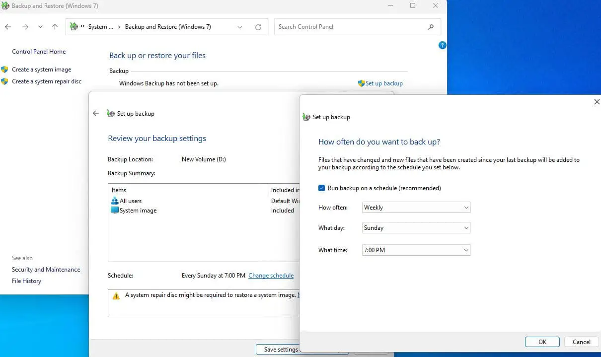Click the back arrow in Control Panel
Image resolution: width=601 pixels, height=357 pixels.
[8, 27]
